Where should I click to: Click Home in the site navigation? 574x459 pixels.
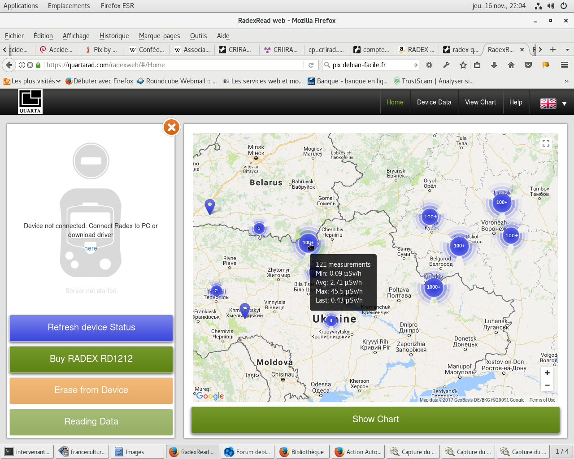pyautogui.click(x=395, y=102)
